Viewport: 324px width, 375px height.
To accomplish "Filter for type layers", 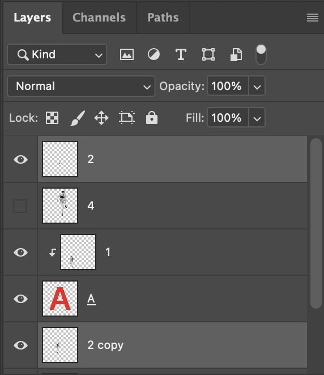I will click(x=181, y=54).
